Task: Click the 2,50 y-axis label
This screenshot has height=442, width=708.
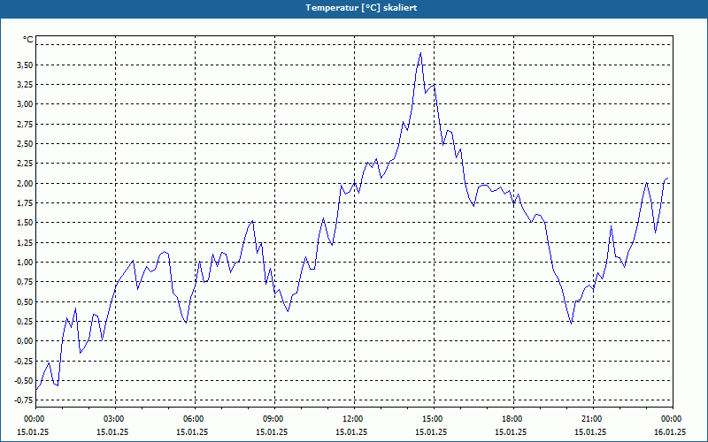Action: click(x=25, y=144)
